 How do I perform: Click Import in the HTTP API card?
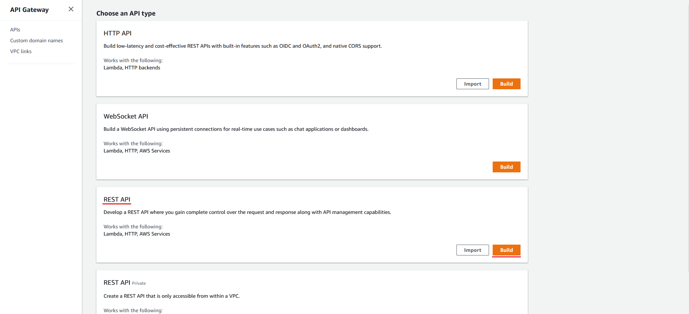(473, 84)
